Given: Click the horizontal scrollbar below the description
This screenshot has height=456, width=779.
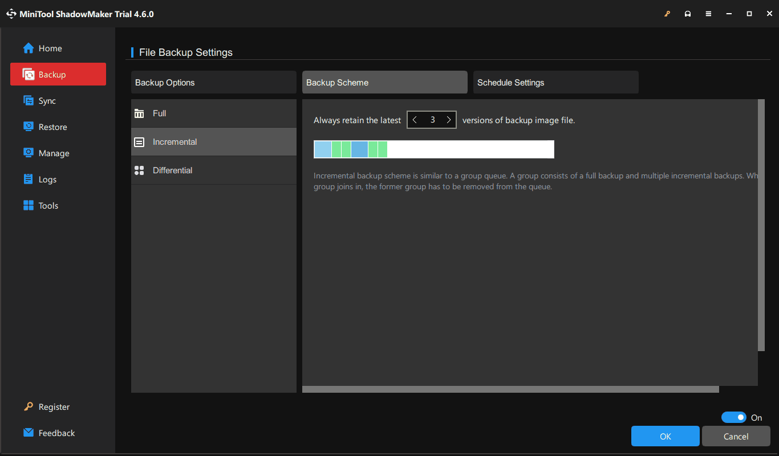Looking at the screenshot, I should click(x=510, y=389).
